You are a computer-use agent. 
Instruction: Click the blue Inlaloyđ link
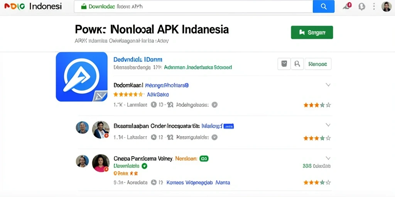212,126
